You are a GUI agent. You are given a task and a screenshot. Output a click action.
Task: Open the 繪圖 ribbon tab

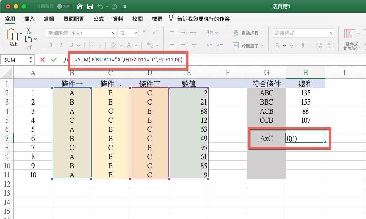pos(49,19)
